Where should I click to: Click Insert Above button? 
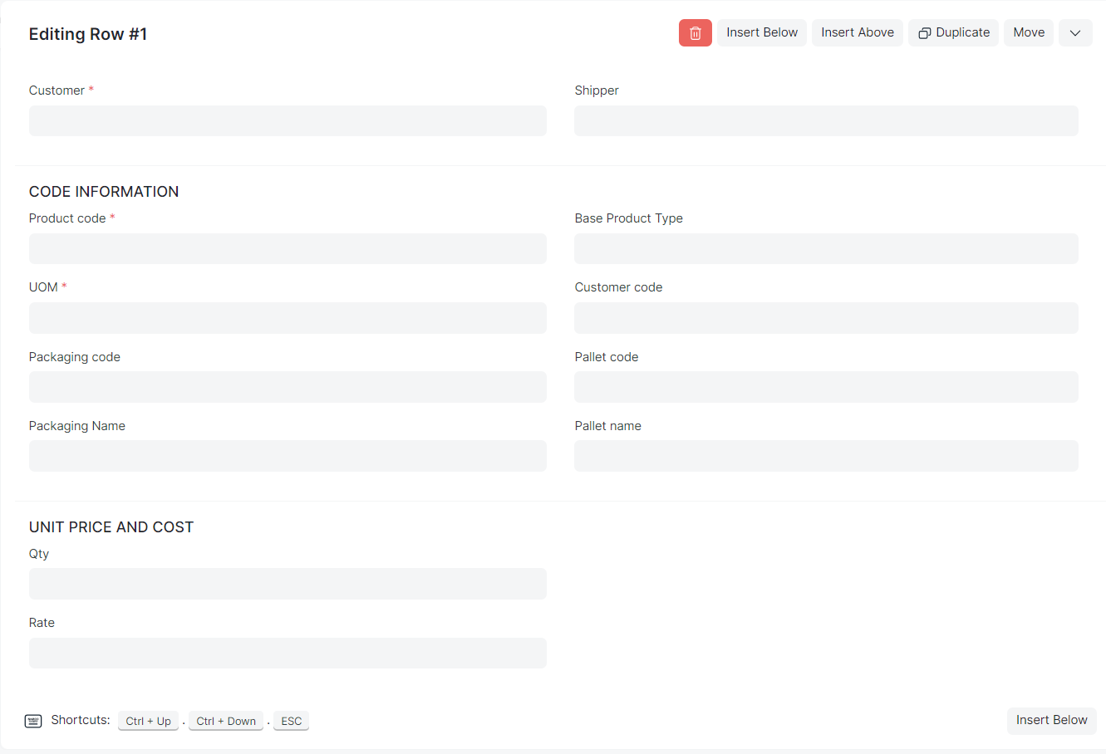click(857, 33)
